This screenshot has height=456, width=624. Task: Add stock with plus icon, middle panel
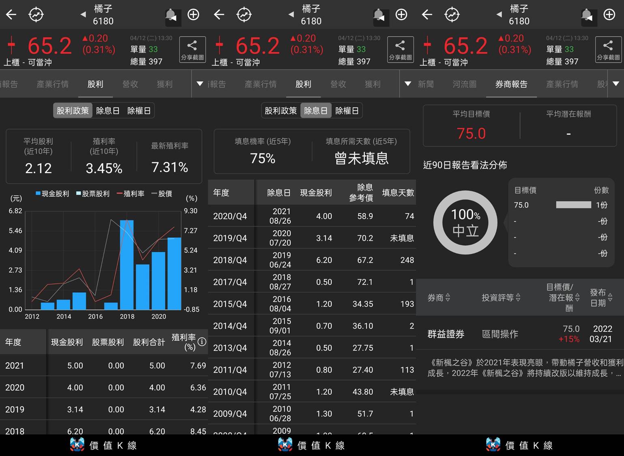(401, 15)
